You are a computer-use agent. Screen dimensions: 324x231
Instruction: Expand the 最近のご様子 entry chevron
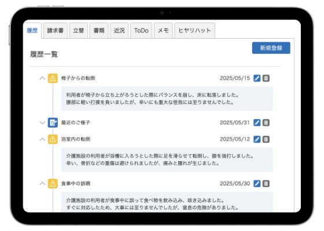[42, 122]
